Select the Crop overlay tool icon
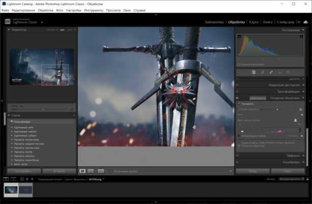The image size is (312, 204). coord(263,72)
